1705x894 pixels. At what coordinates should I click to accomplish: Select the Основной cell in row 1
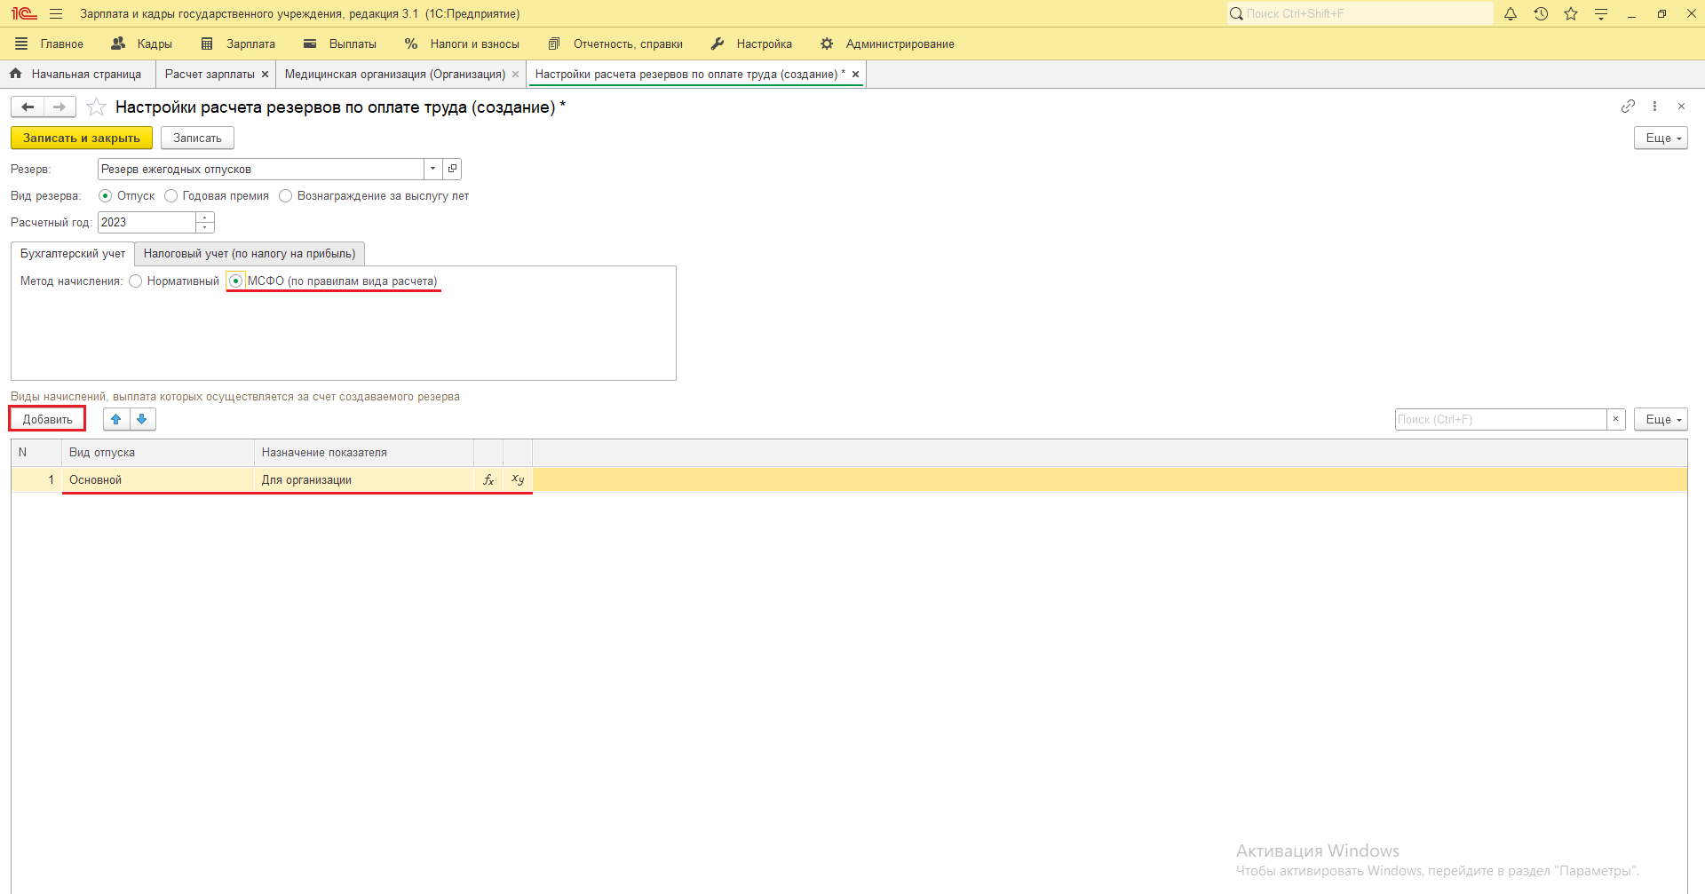tap(158, 479)
